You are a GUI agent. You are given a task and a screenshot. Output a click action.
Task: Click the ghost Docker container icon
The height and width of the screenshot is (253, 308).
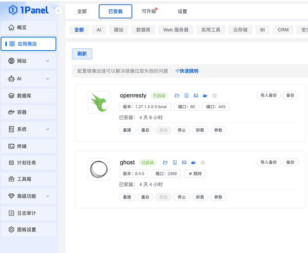click(x=193, y=162)
